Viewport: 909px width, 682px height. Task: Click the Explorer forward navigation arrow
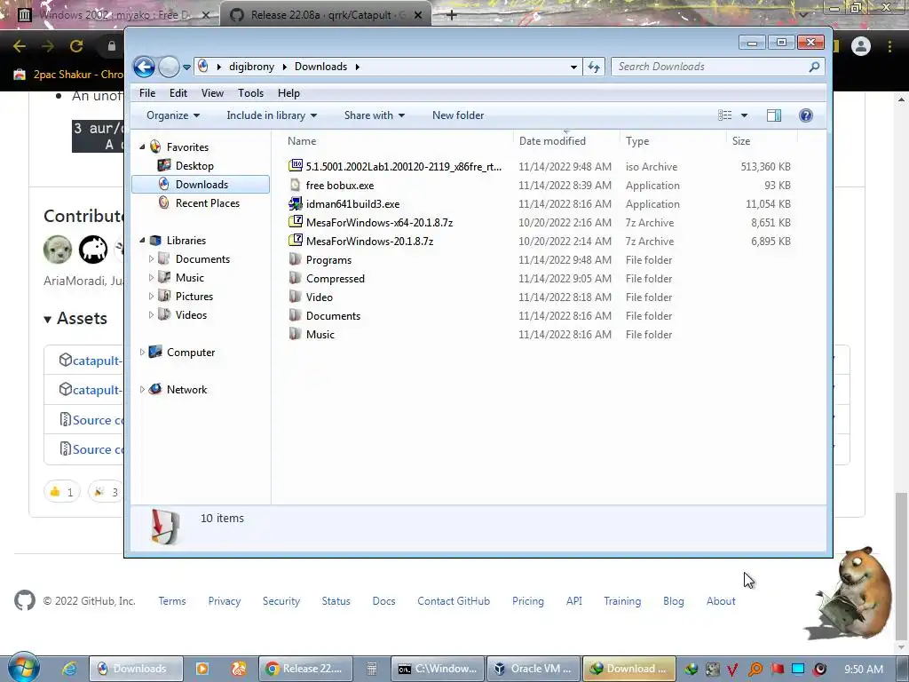pyautogui.click(x=169, y=67)
